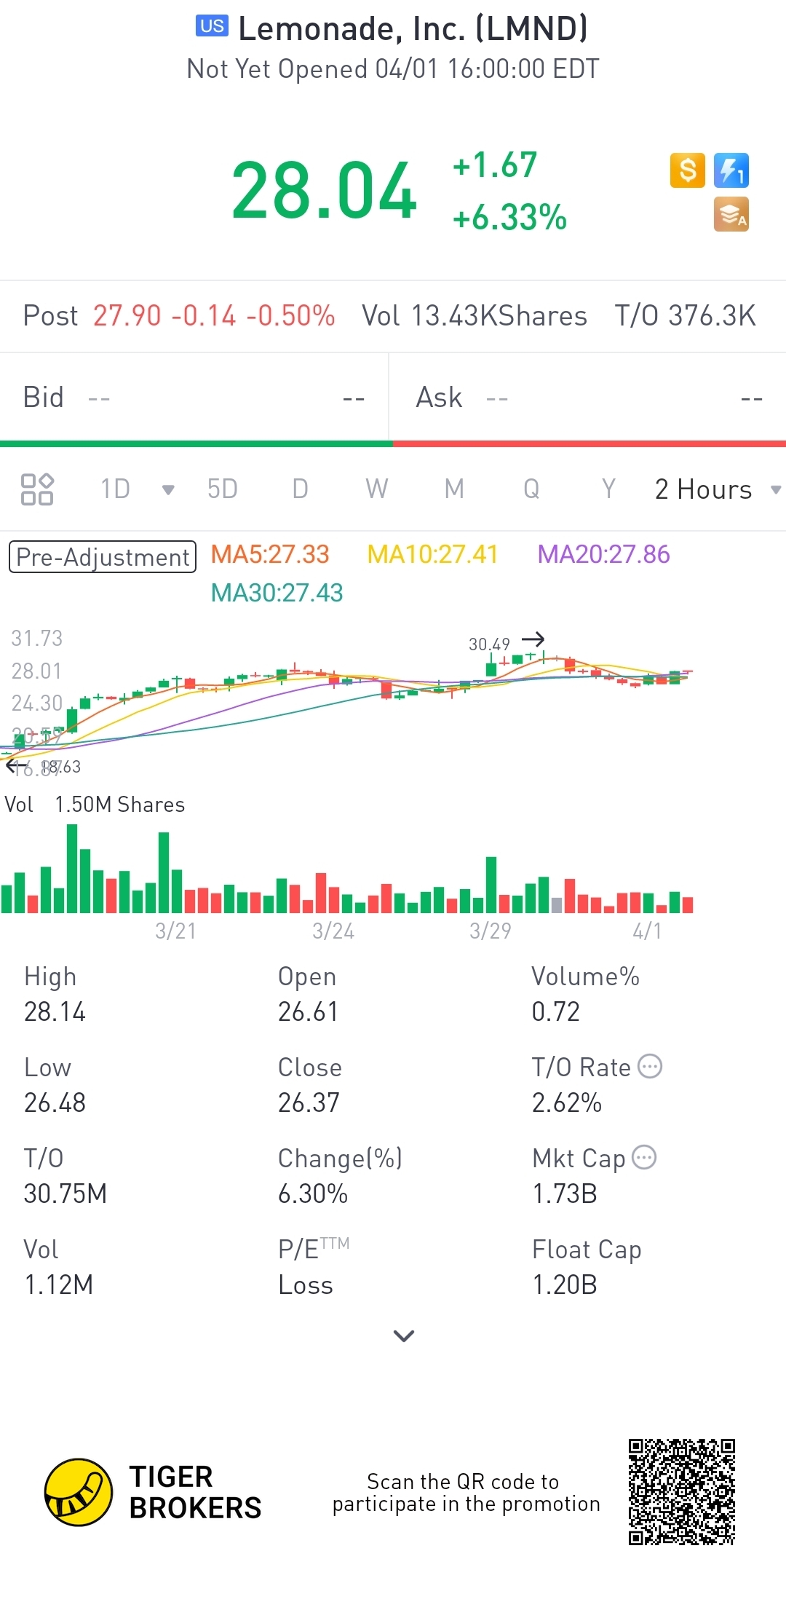Tap the Ask price row
The width and height of the screenshot is (786, 1618).
588,398
